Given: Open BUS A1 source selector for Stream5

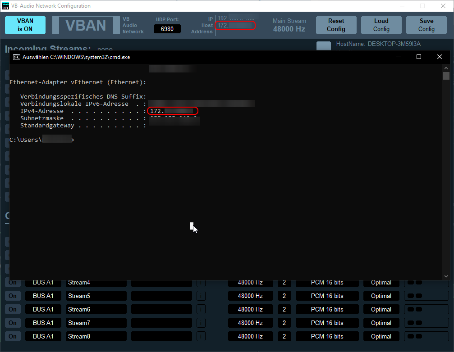Looking at the screenshot, I should pyautogui.click(x=43, y=296).
